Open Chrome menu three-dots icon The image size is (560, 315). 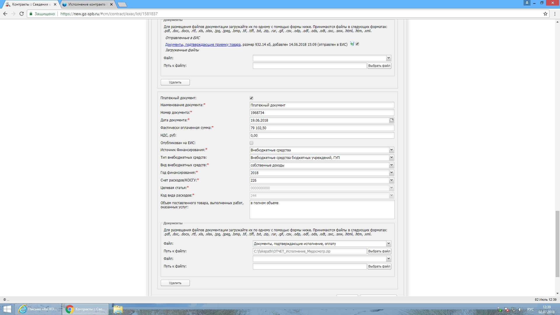tap(555, 14)
